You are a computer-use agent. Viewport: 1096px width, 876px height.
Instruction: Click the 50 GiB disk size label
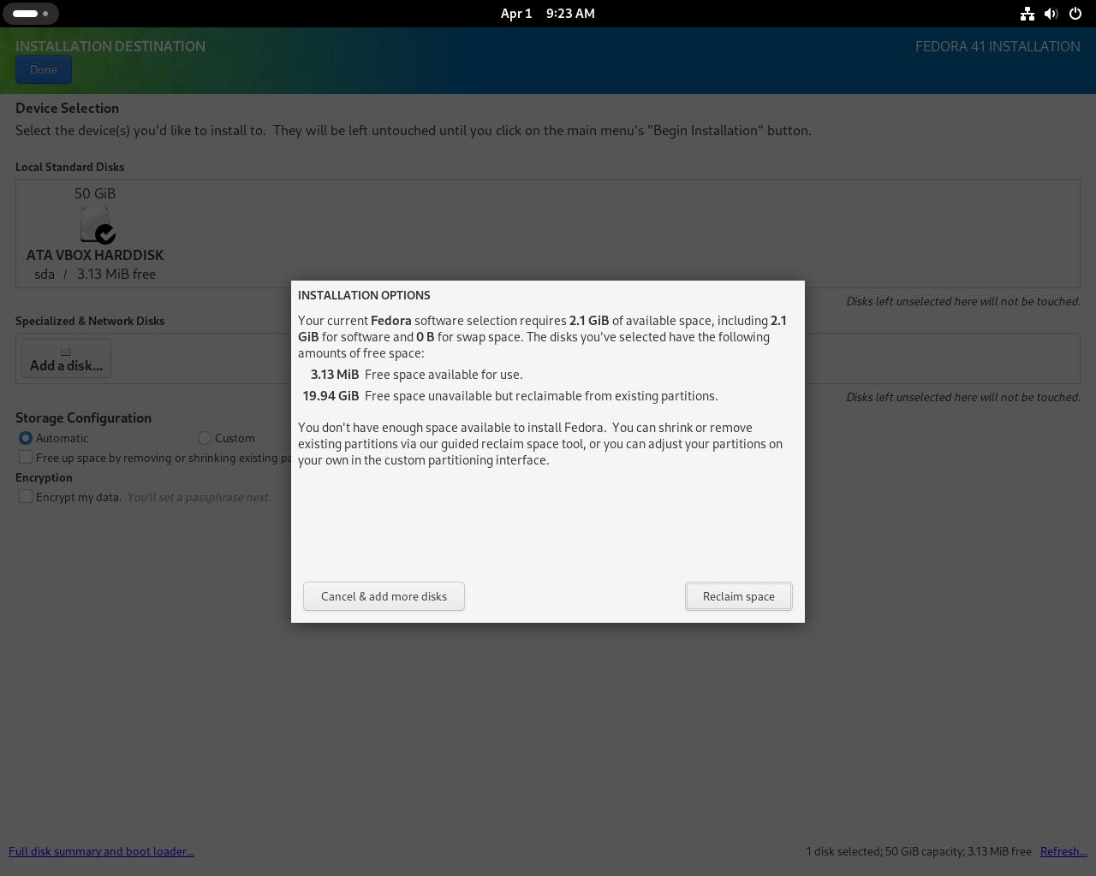[95, 193]
